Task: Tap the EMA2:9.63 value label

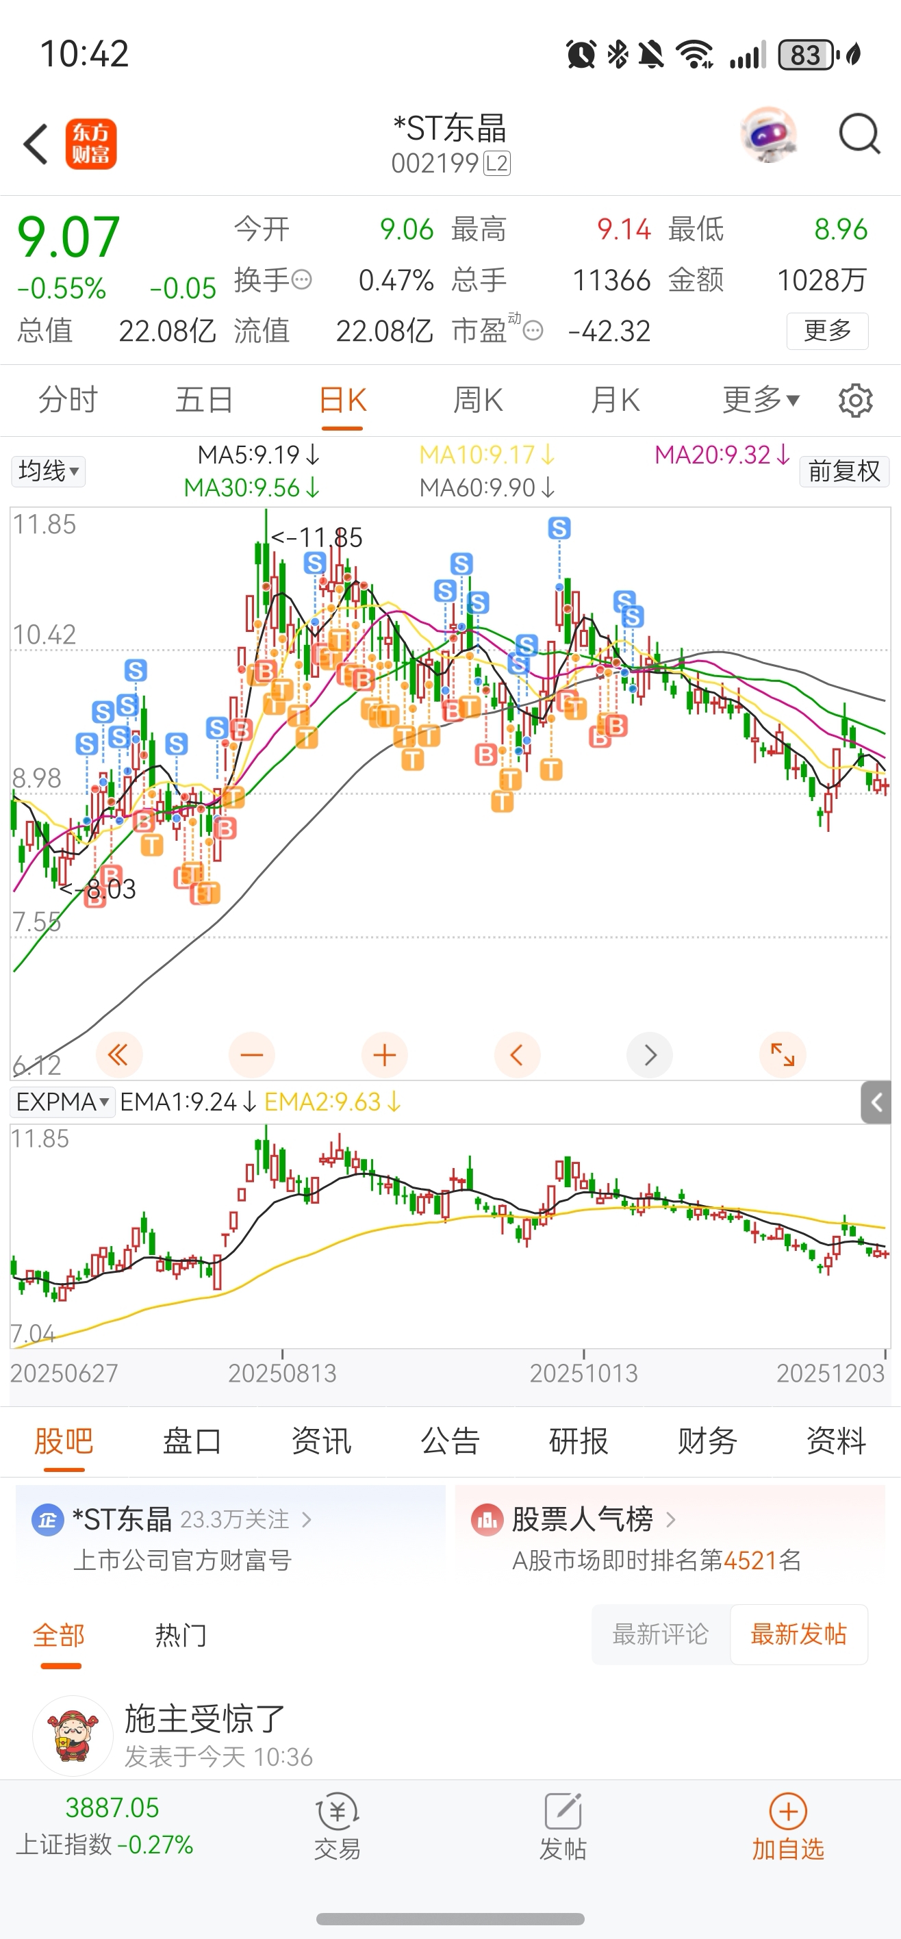Action: coord(333,1102)
